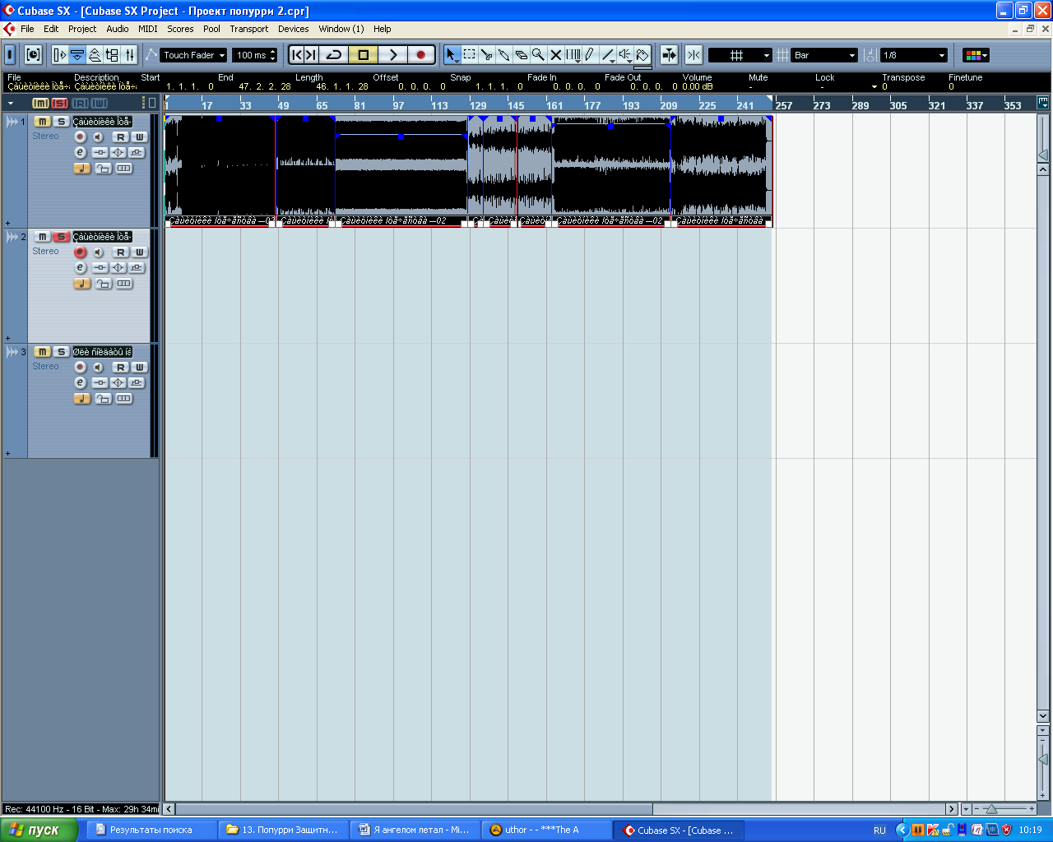
Task: Open the Bar grid type dropdown
Action: point(825,55)
